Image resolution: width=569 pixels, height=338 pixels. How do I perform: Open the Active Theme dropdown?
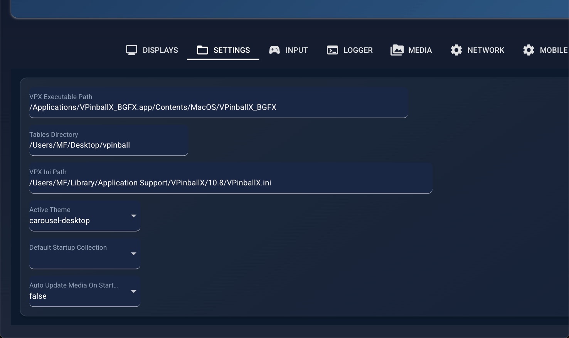pyautogui.click(x=84, y=216)
